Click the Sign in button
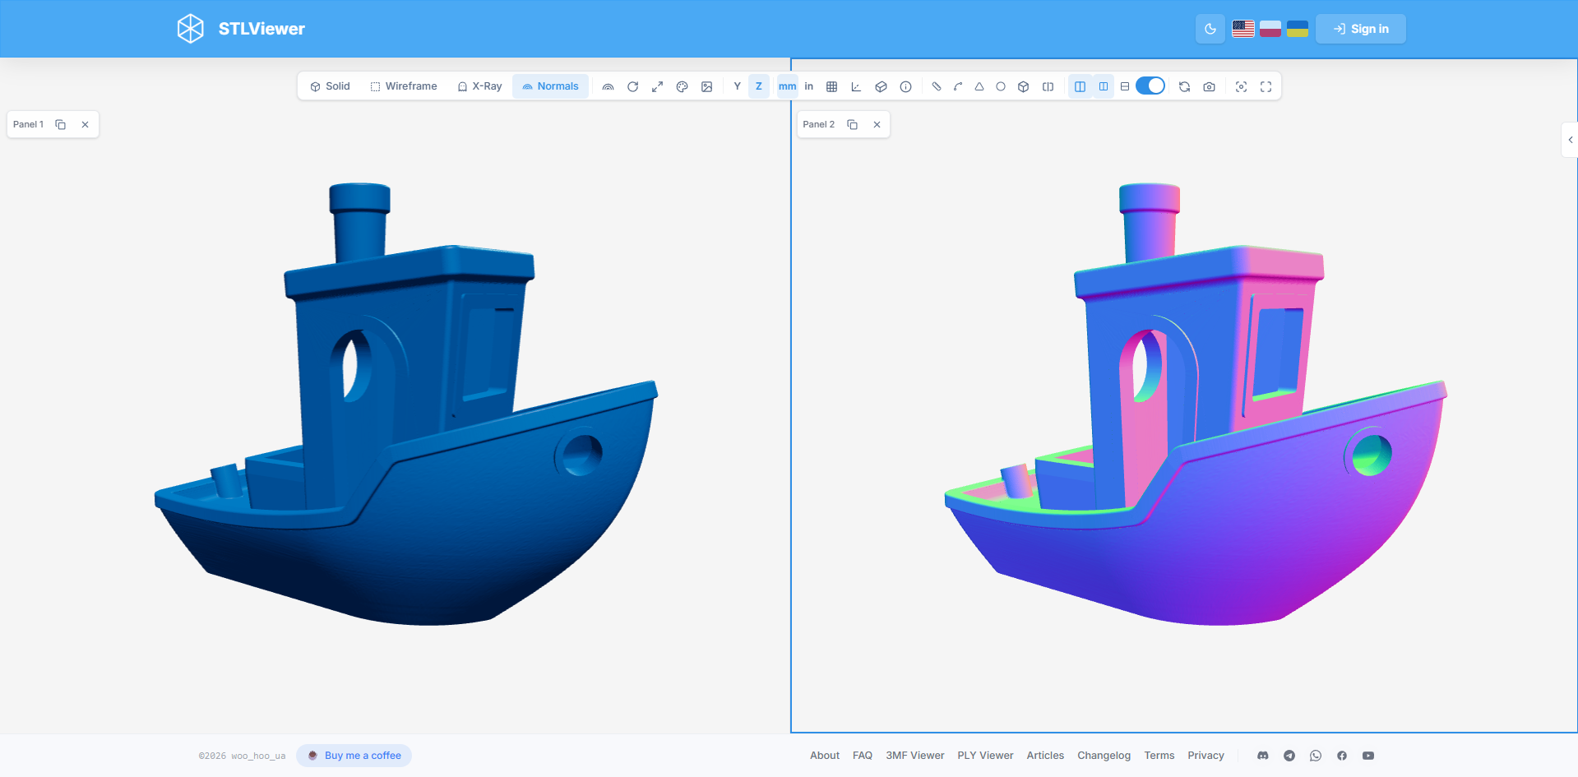The height and width of the screenshot is (777, 1578). (1361, 29)
